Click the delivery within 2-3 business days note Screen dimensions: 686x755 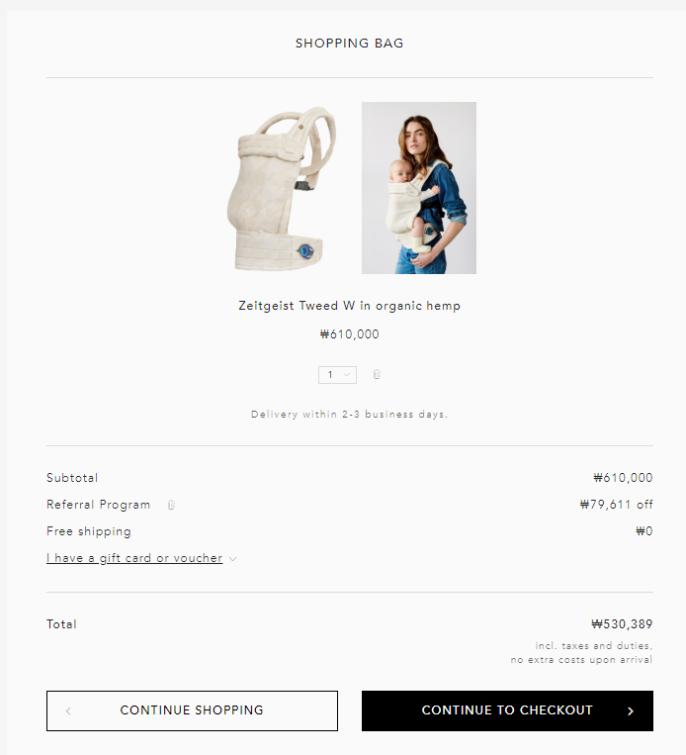349,414
